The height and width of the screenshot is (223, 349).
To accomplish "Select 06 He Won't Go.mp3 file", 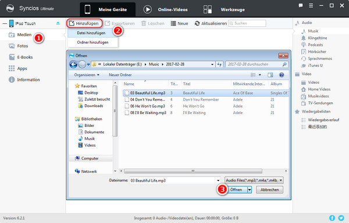I will click(147, 107).
